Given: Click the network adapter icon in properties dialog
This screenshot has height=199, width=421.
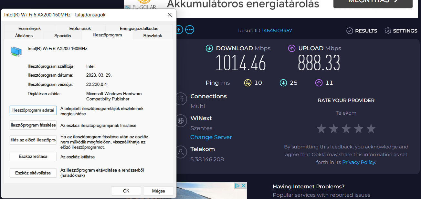Looking at the screenshot, I should click(x=16, y=51).
